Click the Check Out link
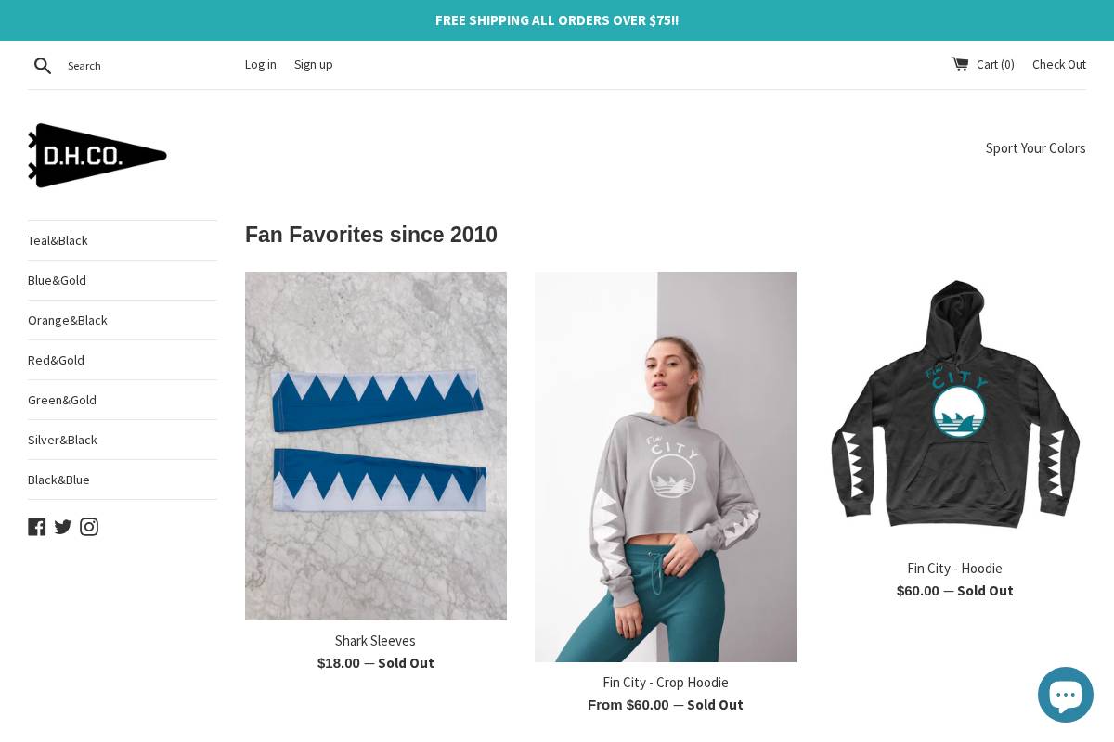This screenshot has width=1114, height=742. (x=1059, y=64)
